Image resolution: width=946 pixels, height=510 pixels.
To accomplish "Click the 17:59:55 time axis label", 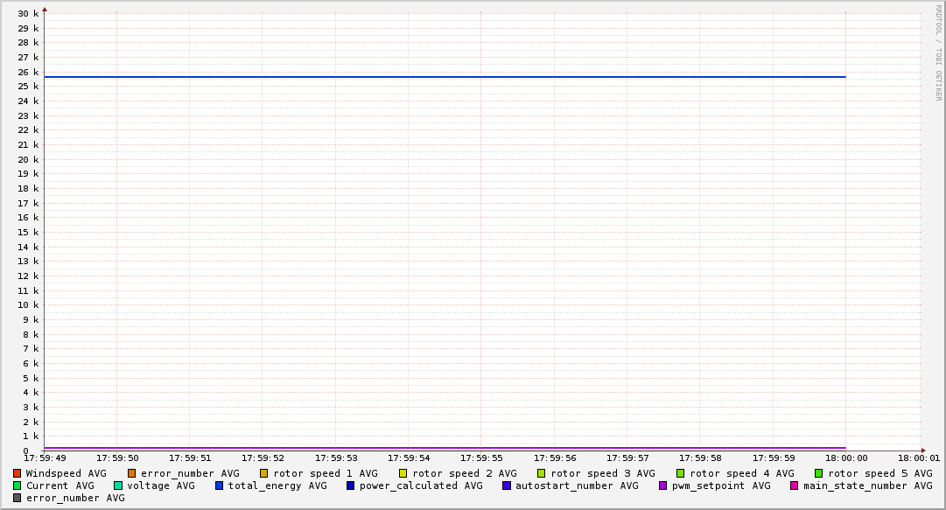I will pyautogui.click(x=480, y=458).
